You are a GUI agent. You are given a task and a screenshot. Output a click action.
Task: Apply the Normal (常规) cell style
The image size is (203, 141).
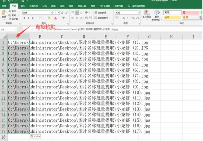click(x=172, y=13)
